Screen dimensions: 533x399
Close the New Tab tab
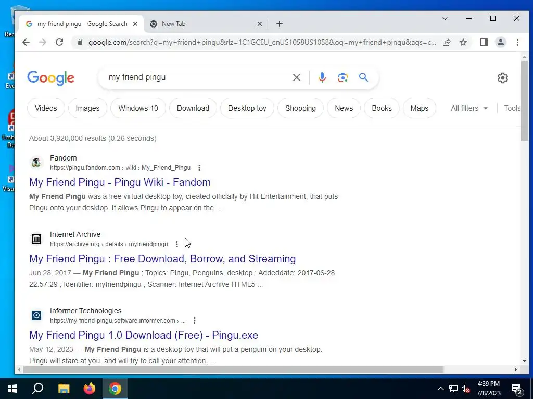[x=259, y=24]
